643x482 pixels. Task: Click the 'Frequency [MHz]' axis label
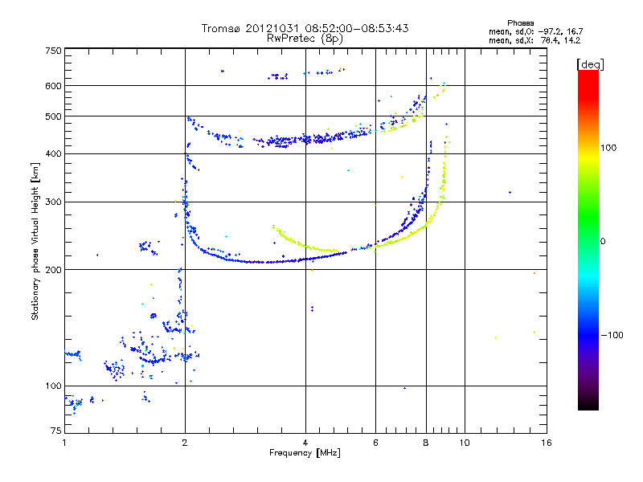pyautogui.click(x=305, y=453)
